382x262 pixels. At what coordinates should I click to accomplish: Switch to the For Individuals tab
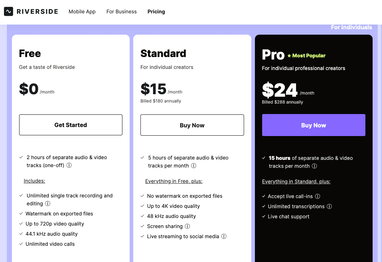click(x=351, y=27)
